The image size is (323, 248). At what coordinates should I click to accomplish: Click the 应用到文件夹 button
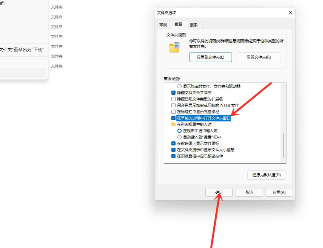pos(211,57)
